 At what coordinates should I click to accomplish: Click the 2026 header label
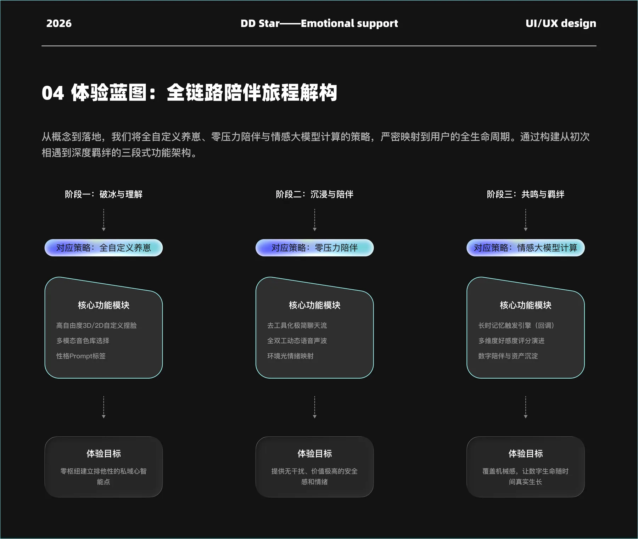click(x=59, y=23)
